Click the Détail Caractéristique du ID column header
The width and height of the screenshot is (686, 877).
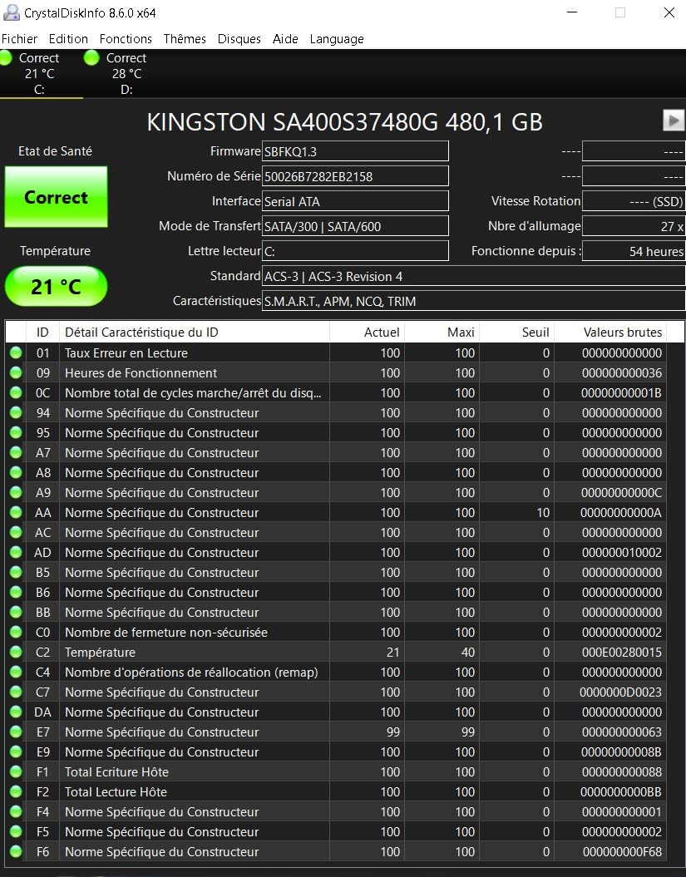point(195,333)
